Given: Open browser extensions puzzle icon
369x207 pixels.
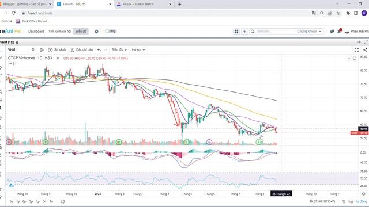Looking at the screenshot, I should [348, 13].
